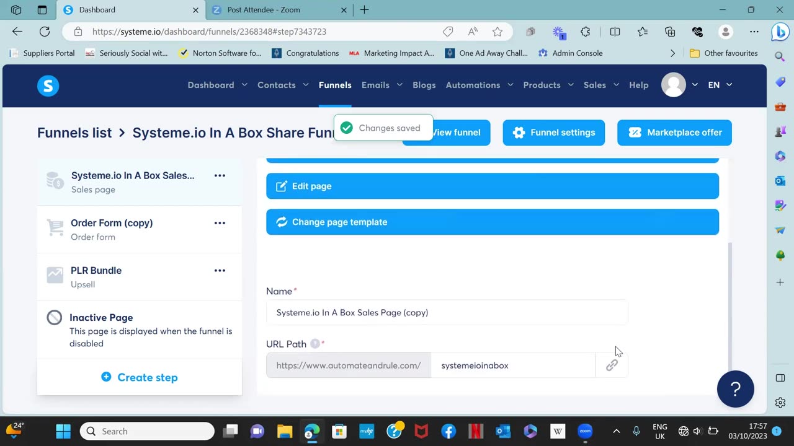This screenshot has height=446, width=794.
Task: Open tab actions menu icon
Action: (42, 10)
